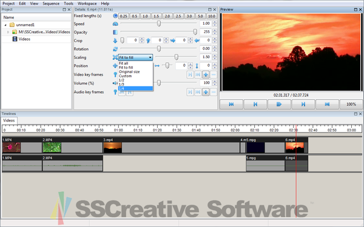This screenshot has width=364, height=227.
Task: Open the Tools menu
Action: pyautogui.click(x=69, y=4)
